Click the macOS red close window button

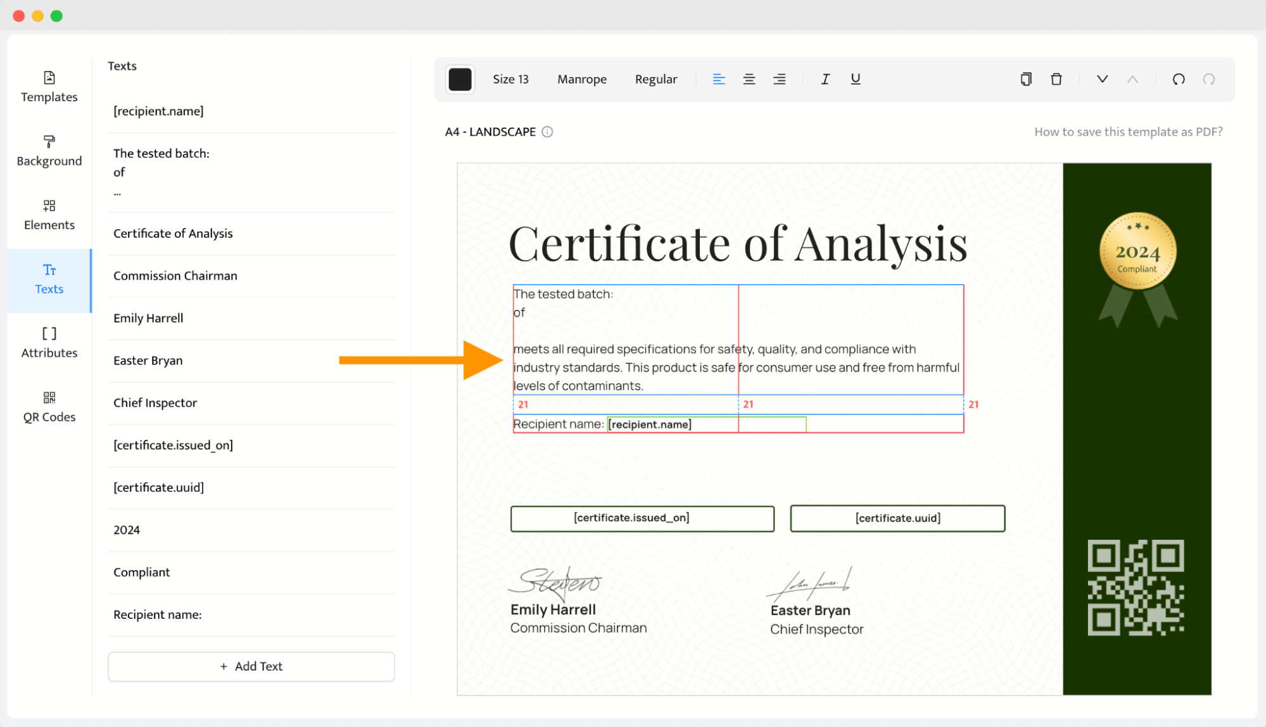(19, 16)
